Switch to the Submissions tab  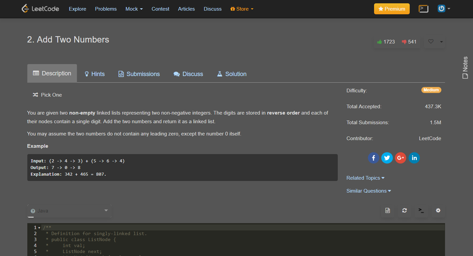tap(139, 74)
